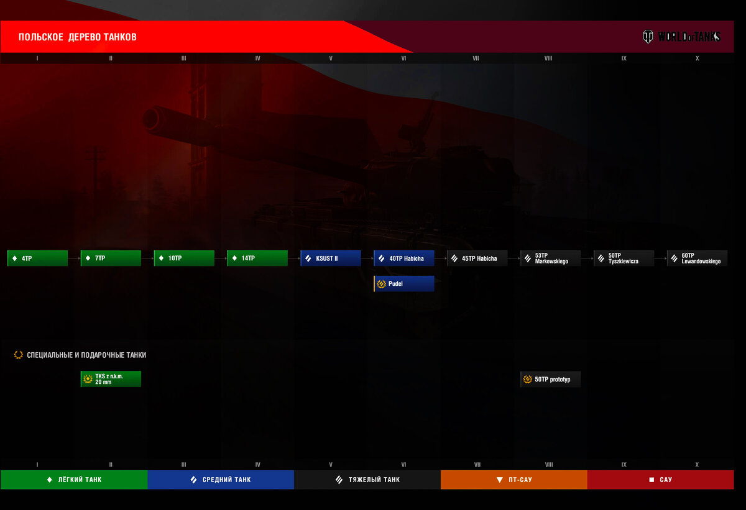Screen dimensions: 746x510
Task: Select the 7TP tank node
Action: [x=111, y=258]
